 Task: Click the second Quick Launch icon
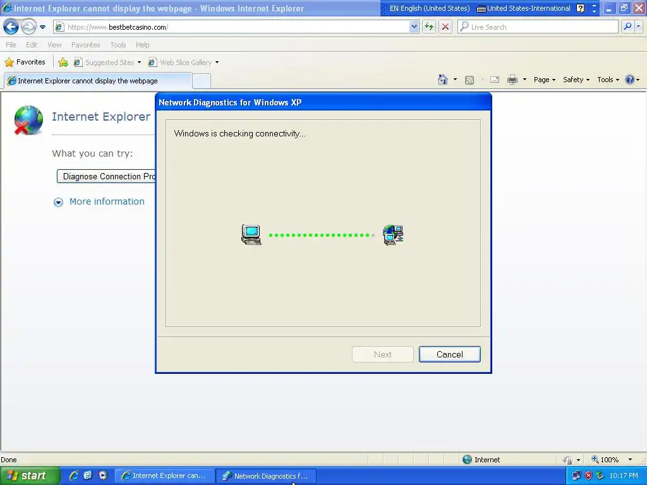88,476
